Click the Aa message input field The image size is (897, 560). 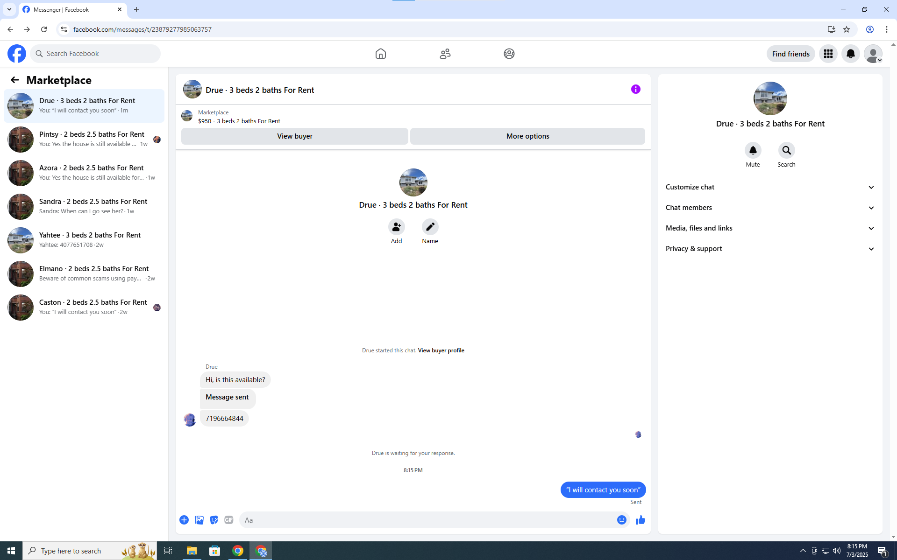coord(427,520)
